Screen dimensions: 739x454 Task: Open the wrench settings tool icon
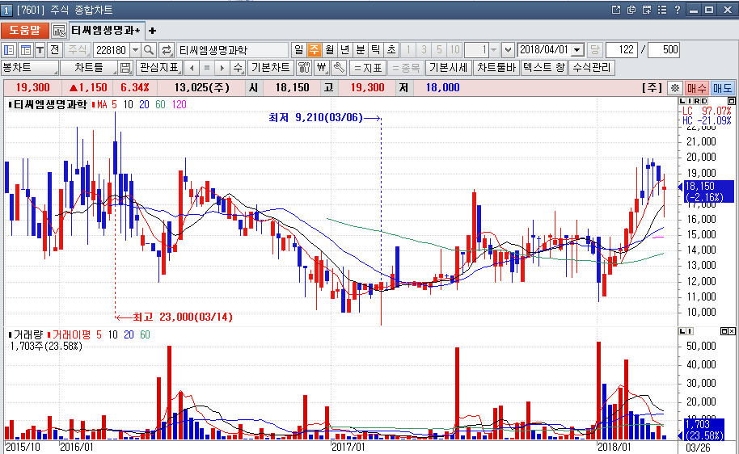[340, 68]
